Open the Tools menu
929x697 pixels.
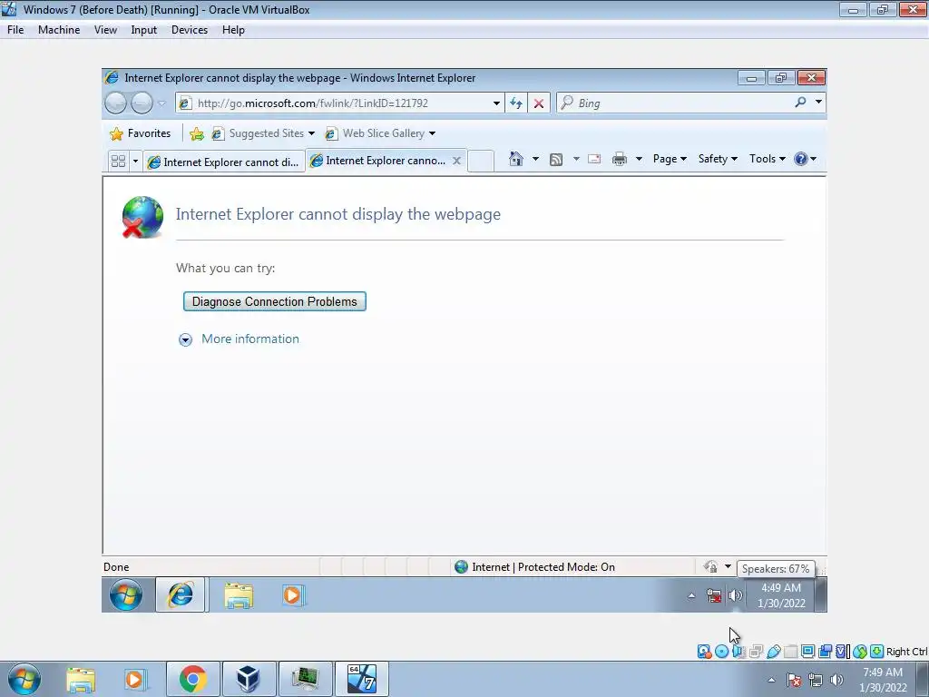768,159
